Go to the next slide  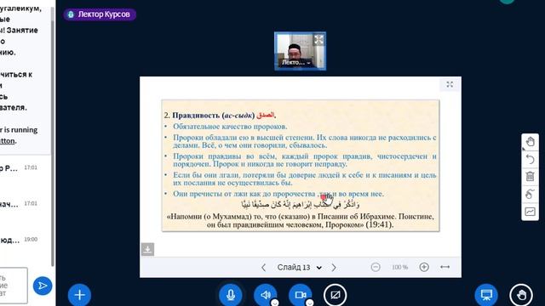pos(334,268)
